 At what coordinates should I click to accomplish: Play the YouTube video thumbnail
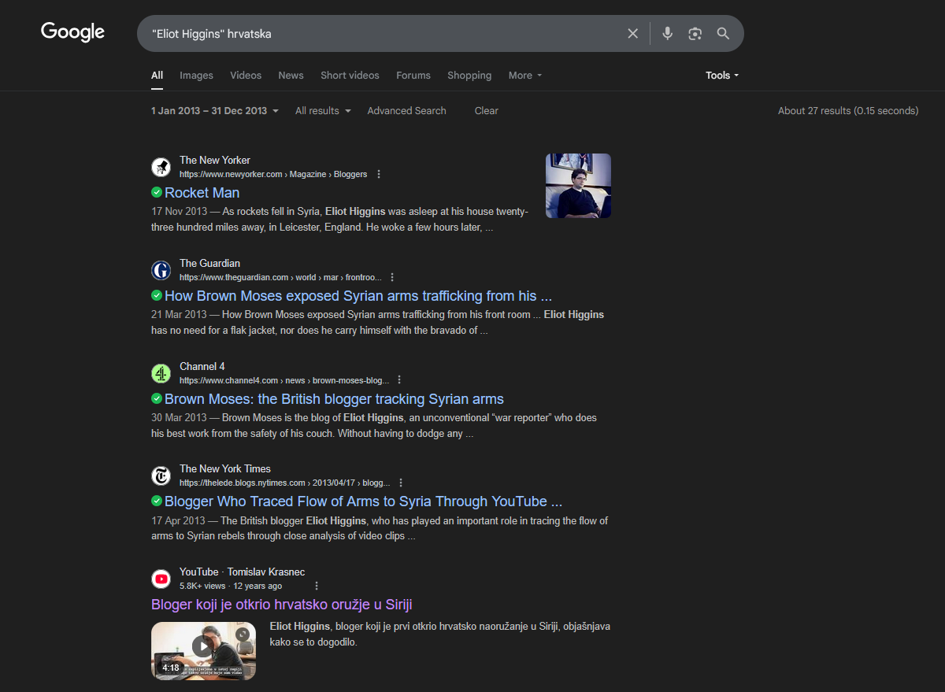(203, 650)
